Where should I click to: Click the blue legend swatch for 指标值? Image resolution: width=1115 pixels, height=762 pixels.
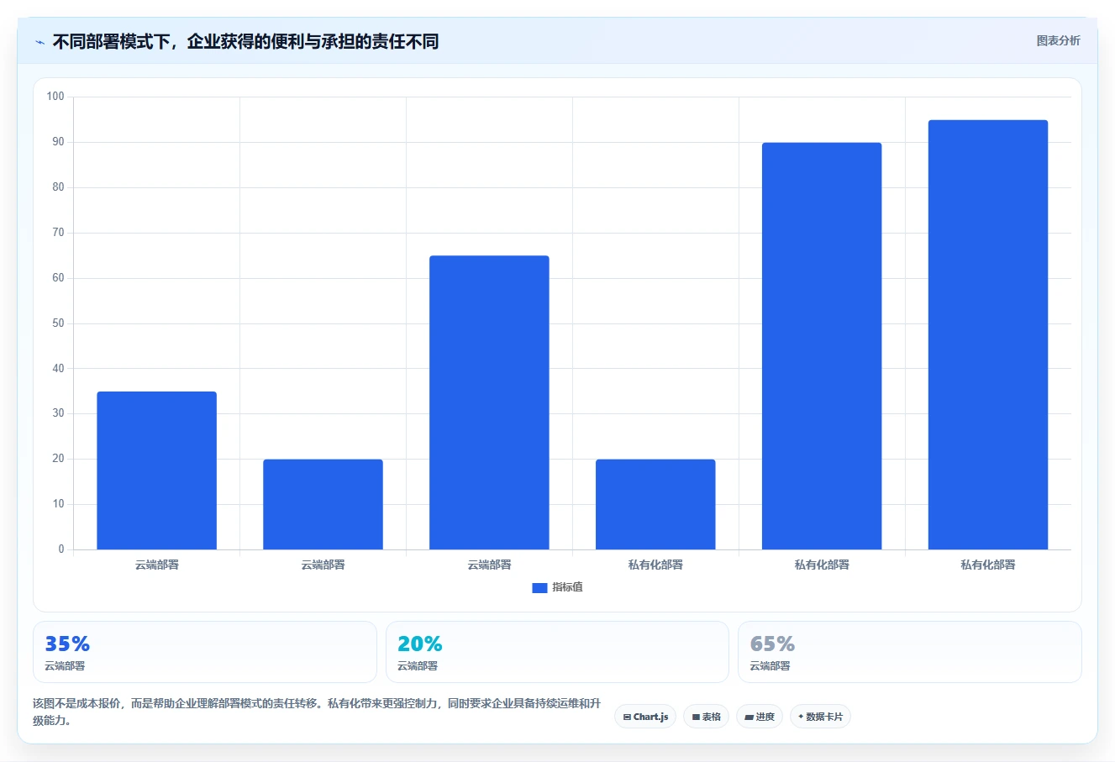539,588
